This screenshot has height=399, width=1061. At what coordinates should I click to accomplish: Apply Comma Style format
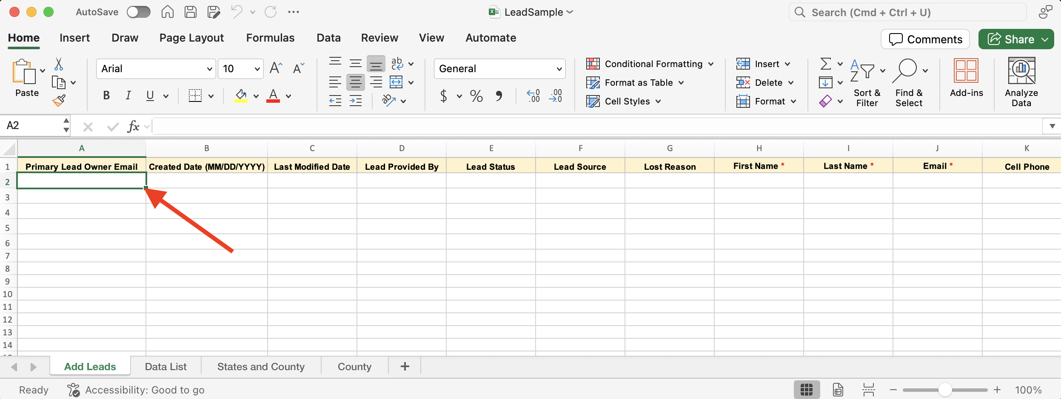[499, 96]
